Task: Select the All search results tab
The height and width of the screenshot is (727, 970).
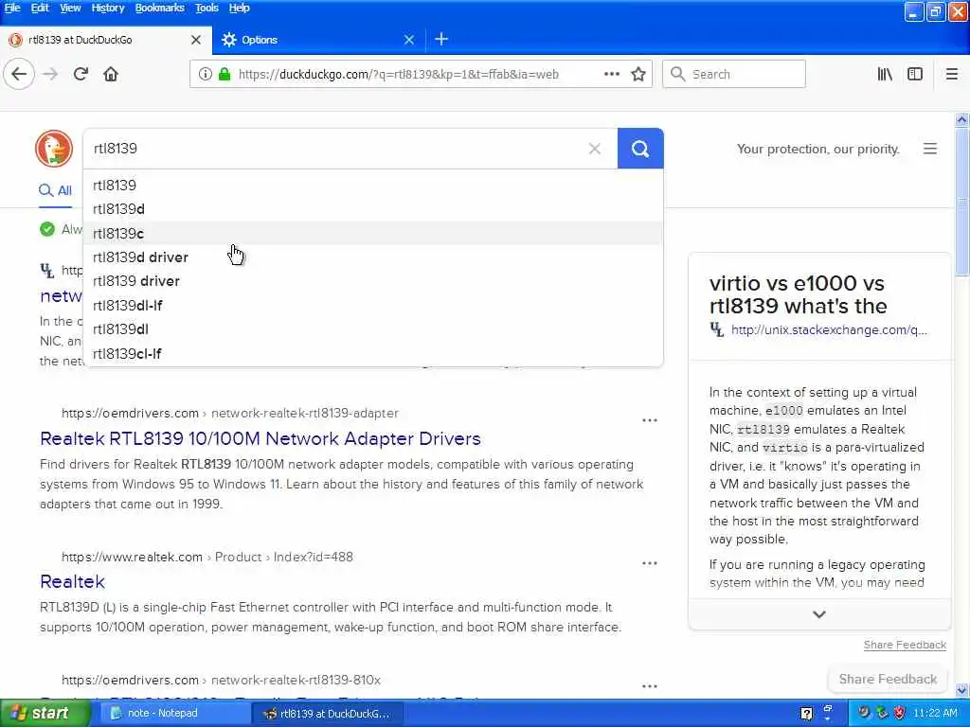Action: pos(56,190)
